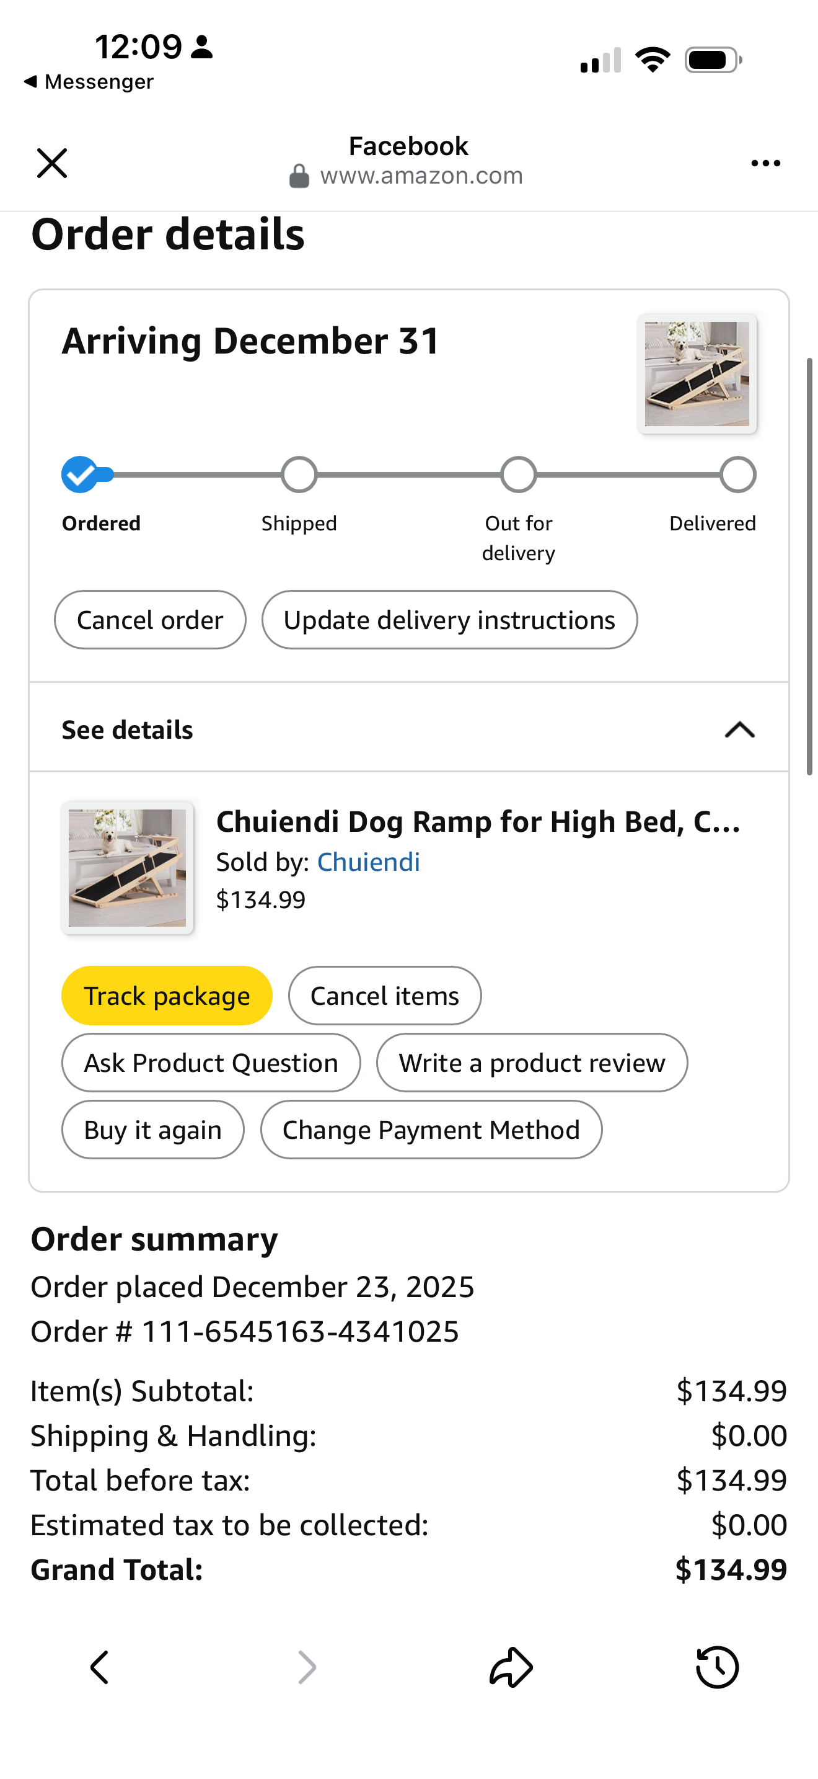Click the Buy it again button
Image resolution: width=818 pixels, height=1779 pixels.
[x=152, y=1130]
